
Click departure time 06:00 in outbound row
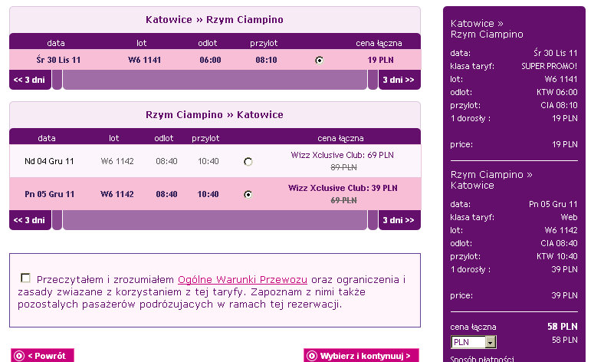210,60
